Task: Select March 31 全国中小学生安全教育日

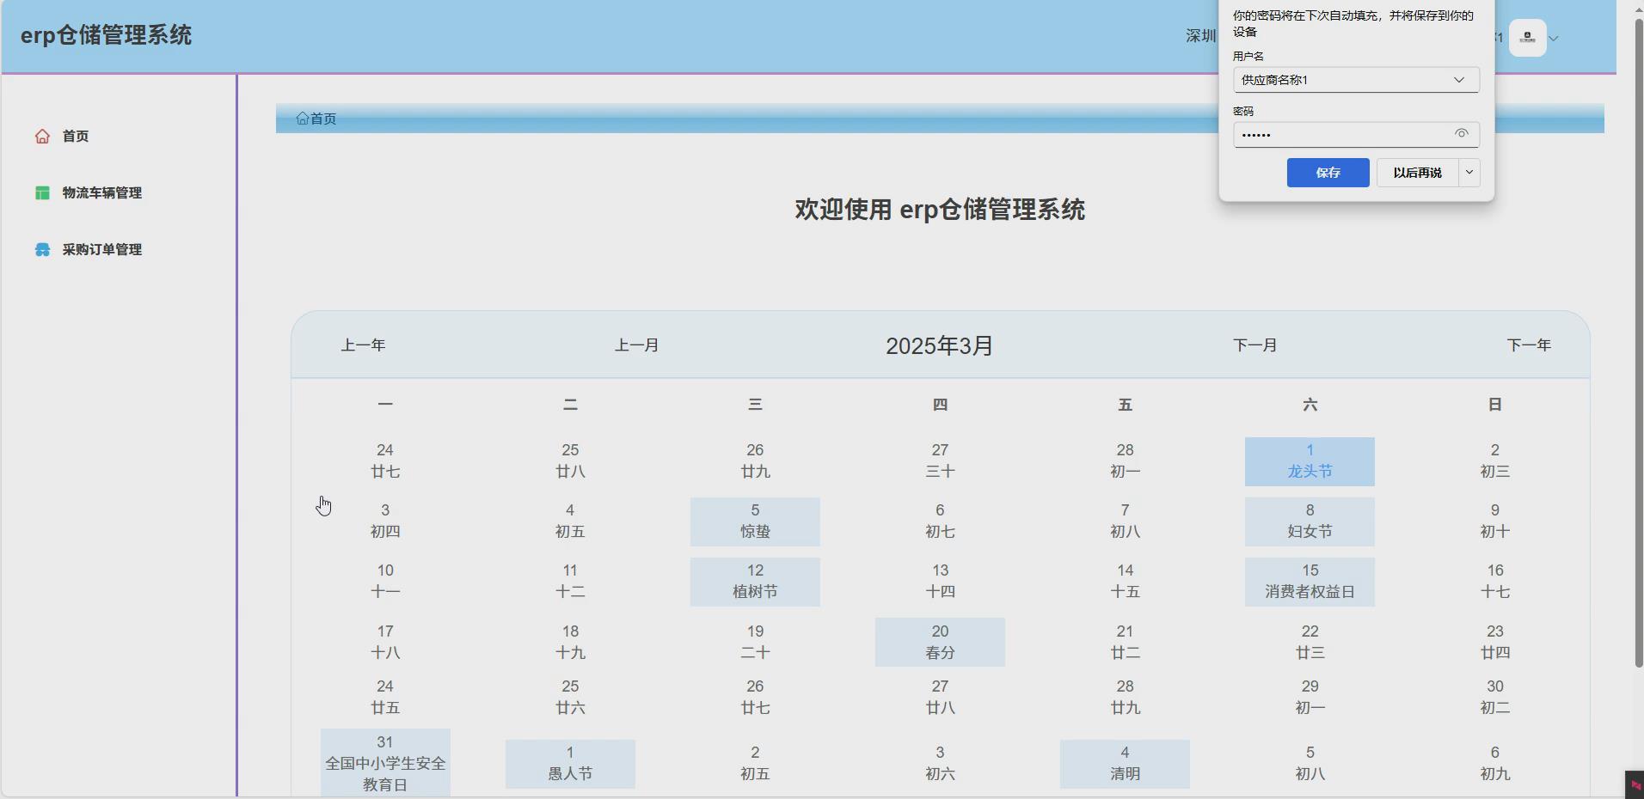Action: click(385, 763)
